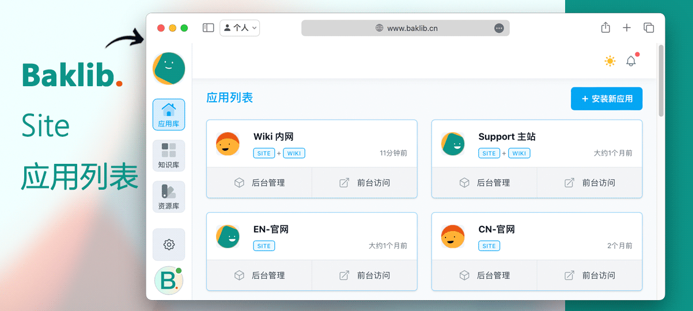Open the 个人 profile dropdown
Viewport: 693px width, 311px height.
pyautogui.click(x=240, y=28)
